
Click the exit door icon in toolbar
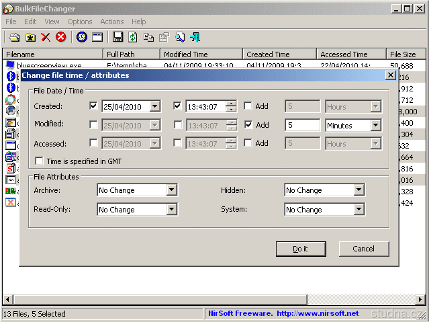coord(195,37)
